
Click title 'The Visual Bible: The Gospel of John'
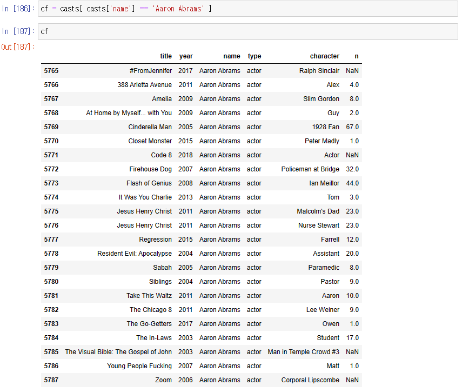[x=118, y=352]
